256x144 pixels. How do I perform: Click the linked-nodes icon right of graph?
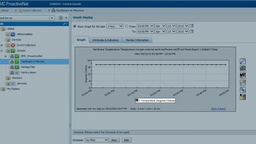[243, 90]
